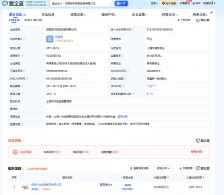Click the help icon beside 参保人数
224x195 pixels.
pos(22,94)
